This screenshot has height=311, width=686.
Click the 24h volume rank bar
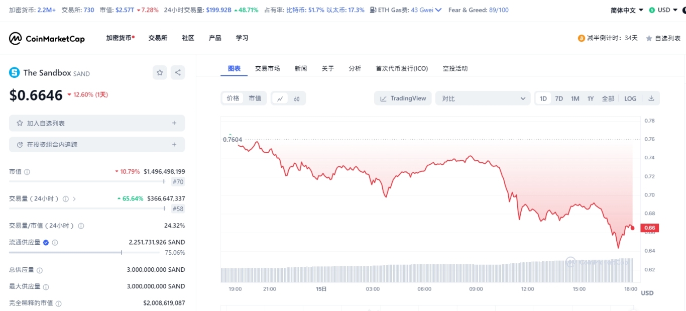click(87, 209)
